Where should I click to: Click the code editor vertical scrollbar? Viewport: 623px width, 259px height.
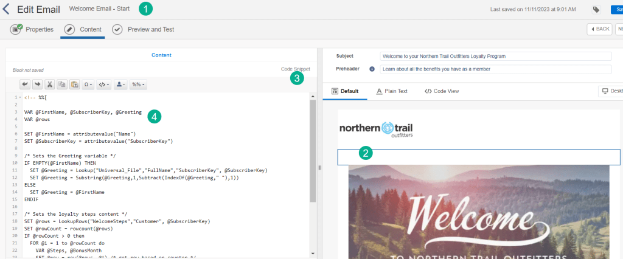313,152
